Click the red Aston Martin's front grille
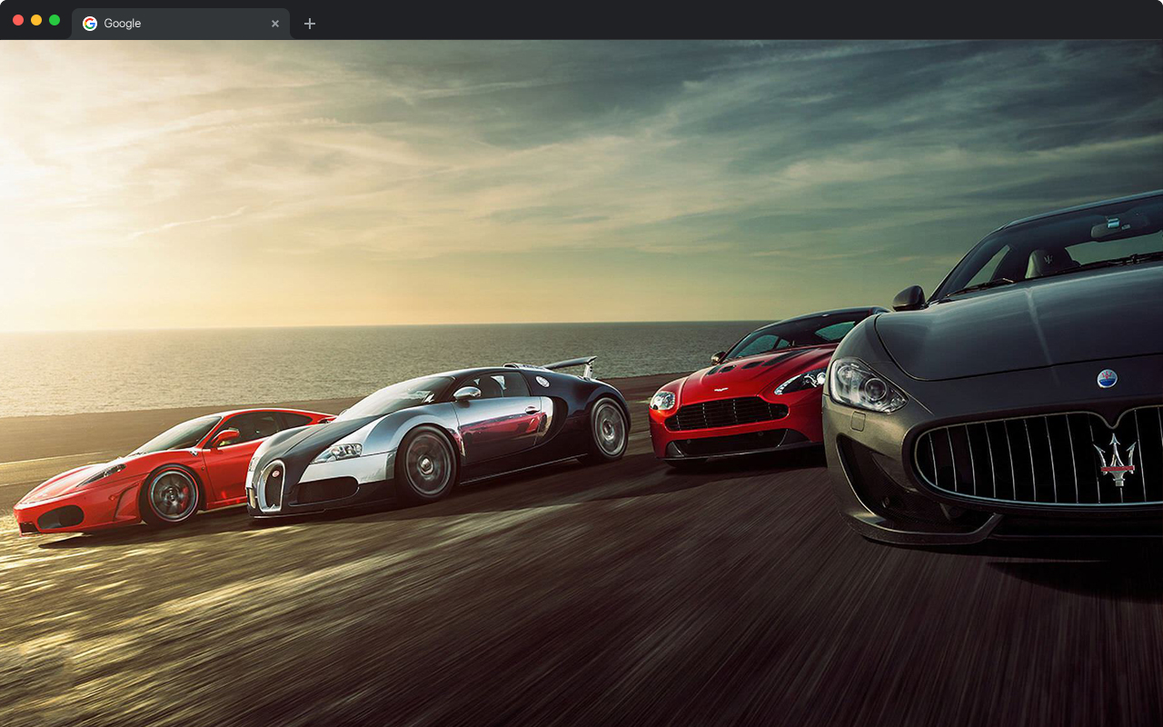The image size is (1163, 727). 725,414
